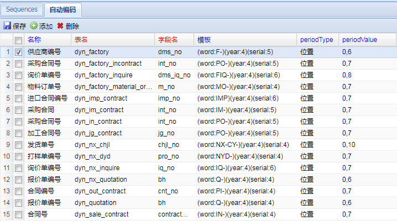Click the 字段名 column header
This screenshot has height=221, width=397.
[168, 40]
